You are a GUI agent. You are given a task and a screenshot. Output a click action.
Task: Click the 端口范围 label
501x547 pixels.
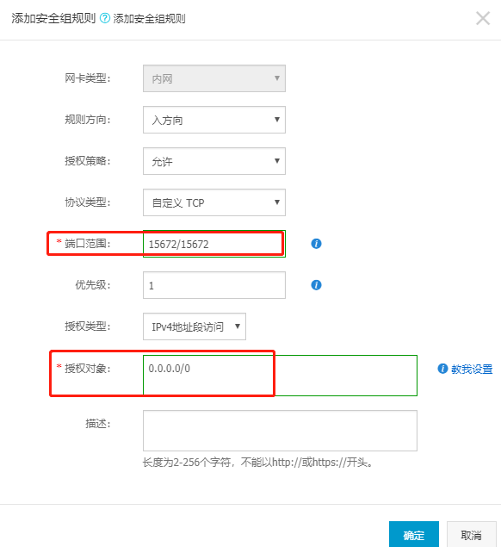pyautogui.click(x=87, y=244)
